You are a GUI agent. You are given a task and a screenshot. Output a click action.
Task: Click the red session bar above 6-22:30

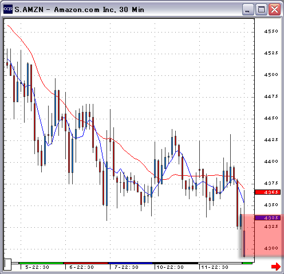click(x=86, y=263)
